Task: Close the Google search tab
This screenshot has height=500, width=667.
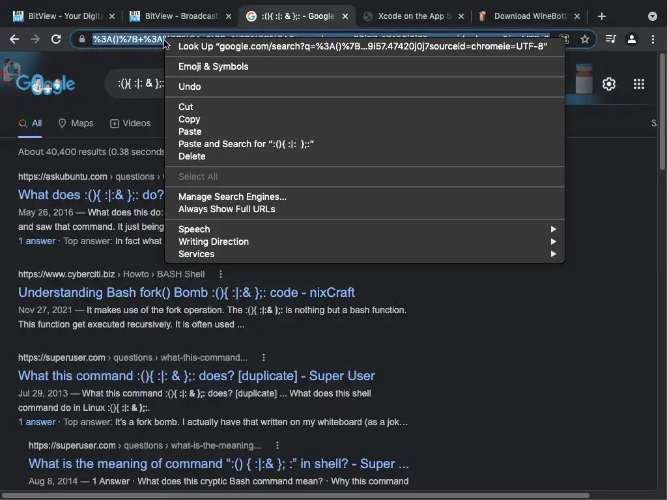Action: click(345, 16)
